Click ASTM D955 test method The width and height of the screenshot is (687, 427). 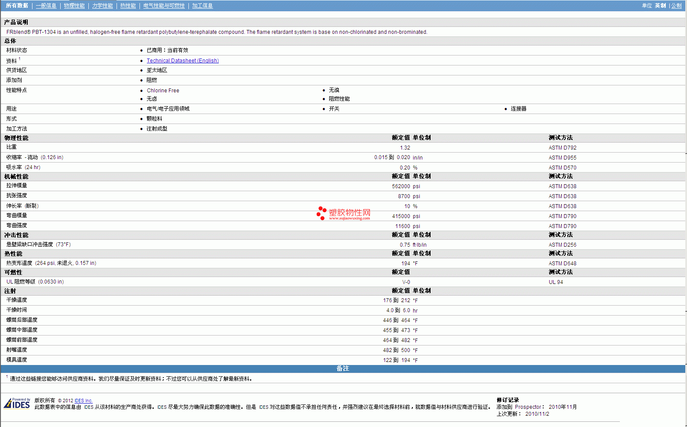click(x=562, y=158)
